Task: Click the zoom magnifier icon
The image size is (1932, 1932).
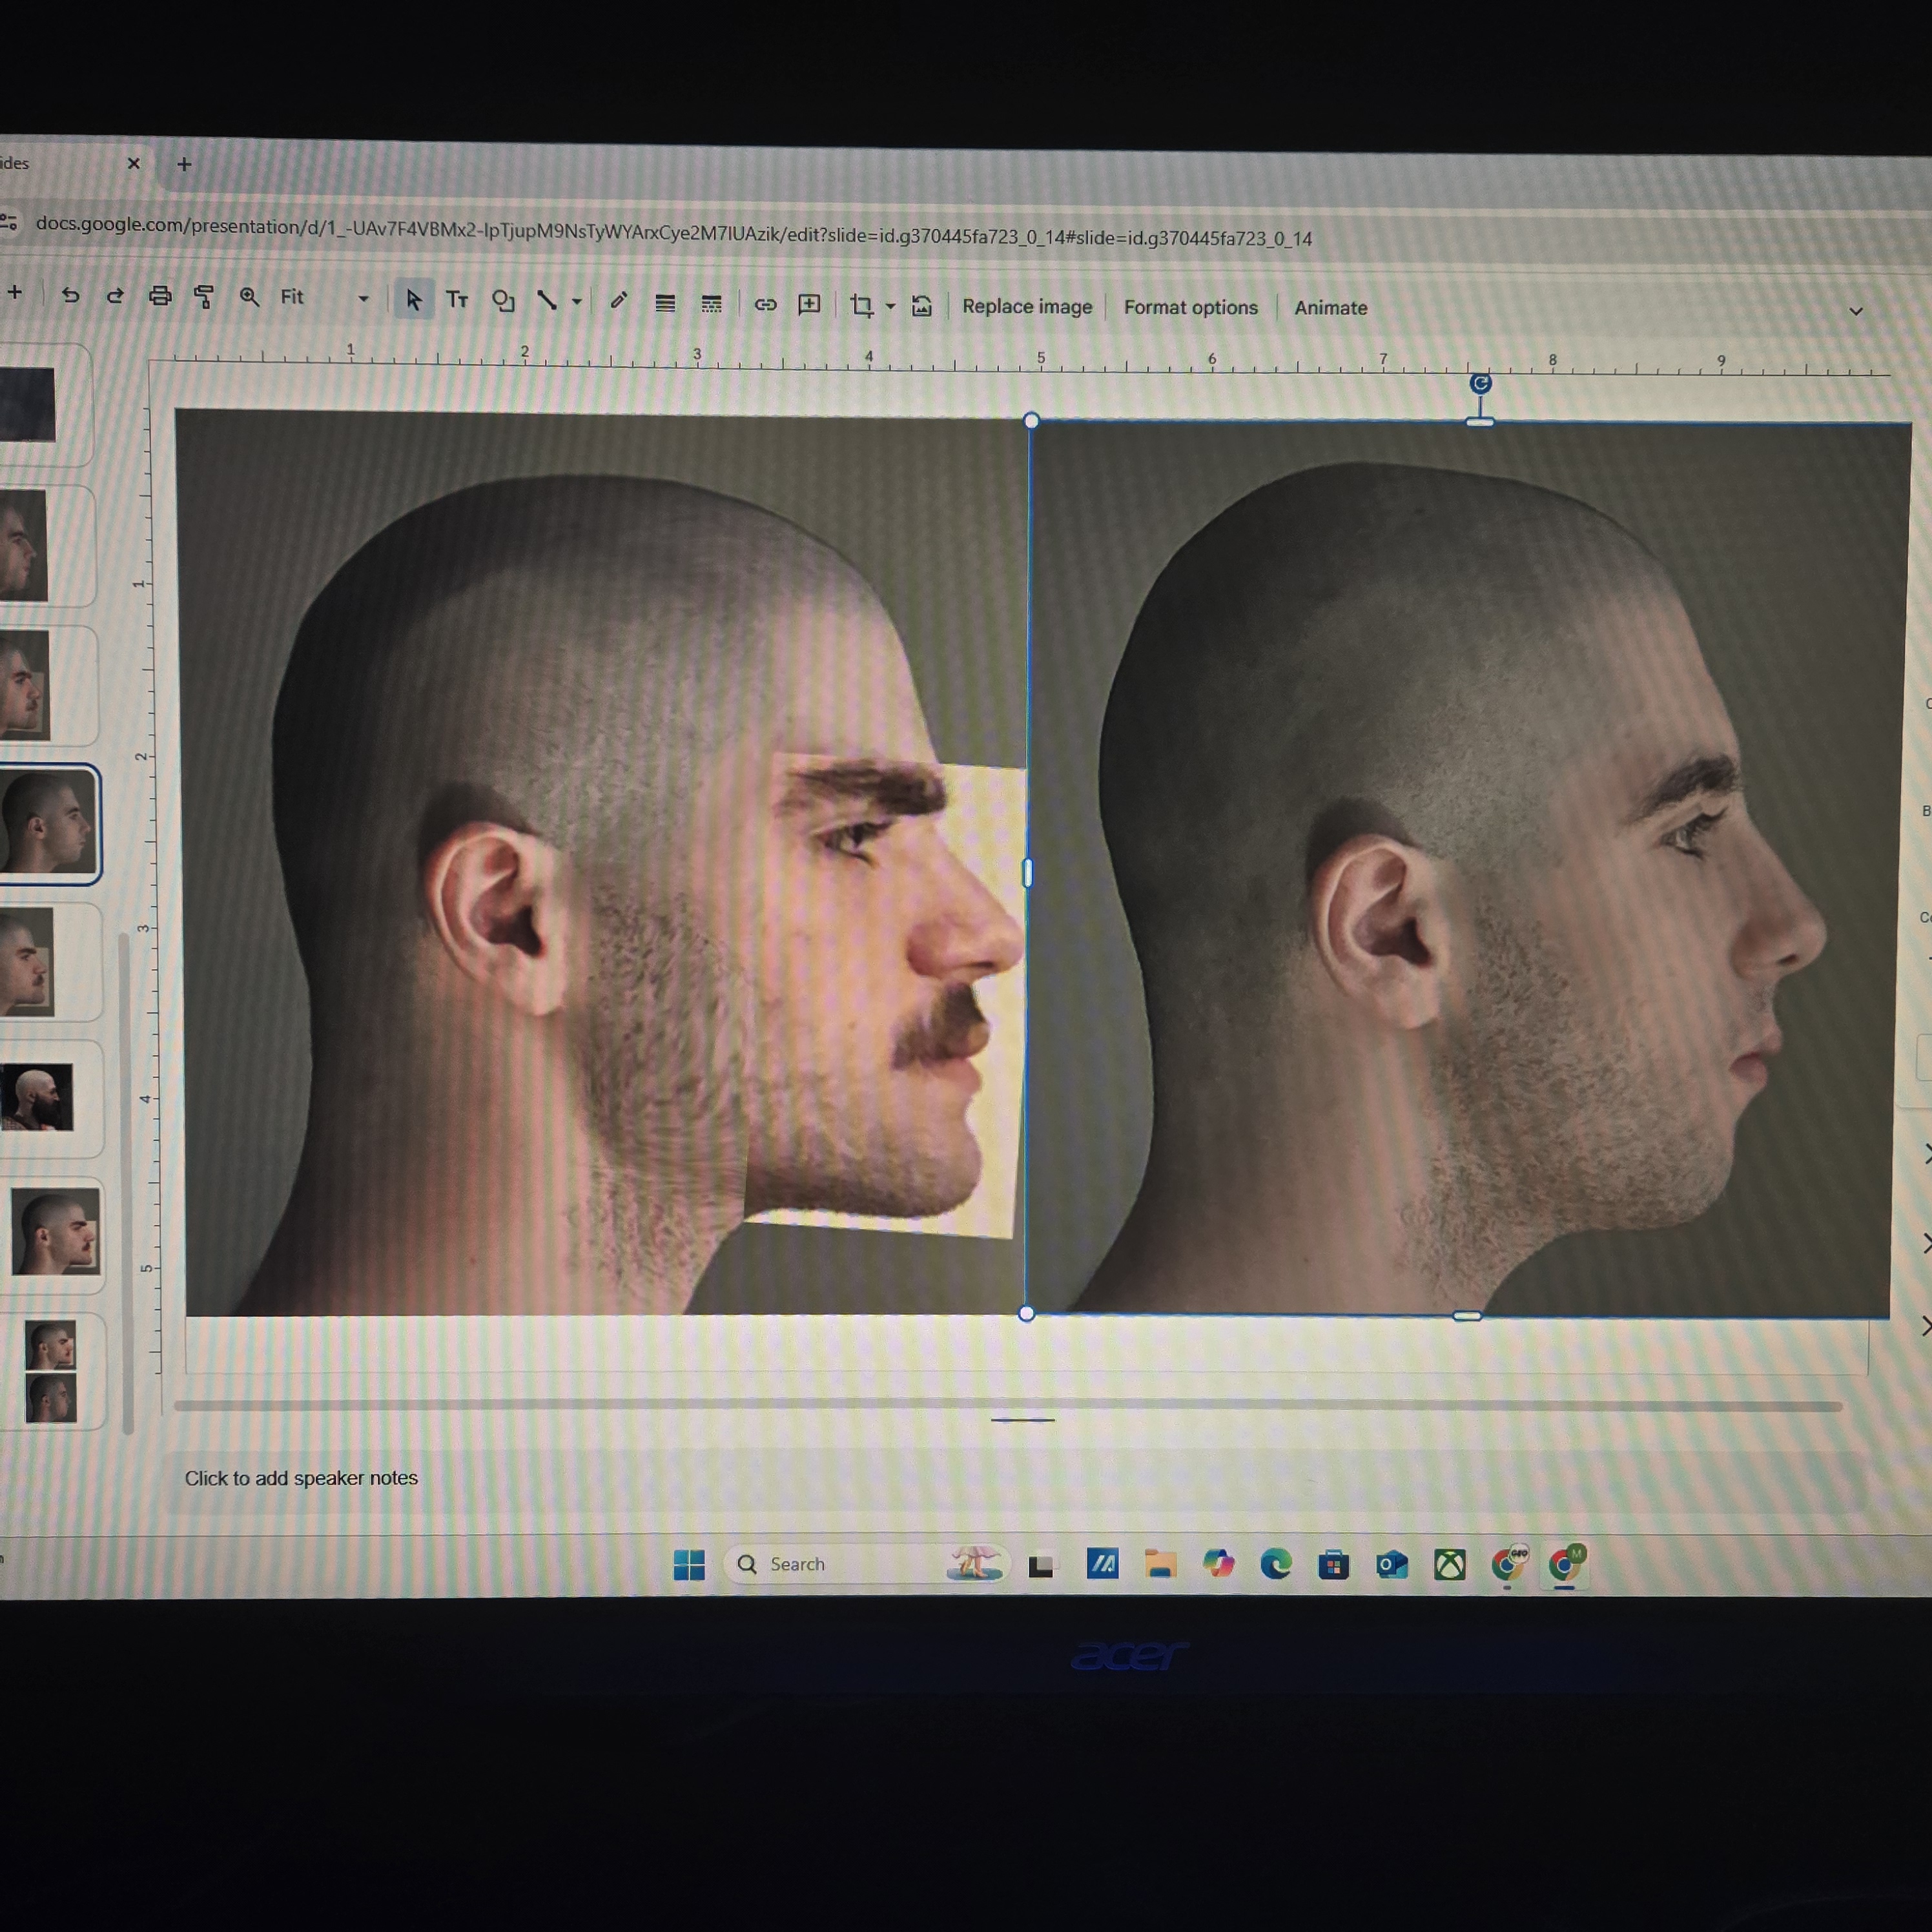Action: pos(249,297)
